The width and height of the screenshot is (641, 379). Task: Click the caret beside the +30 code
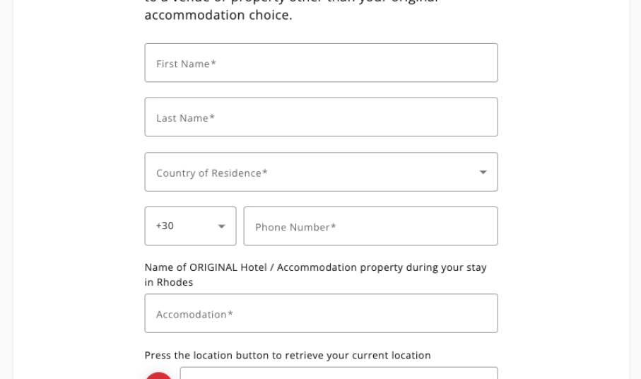[221, 226]
